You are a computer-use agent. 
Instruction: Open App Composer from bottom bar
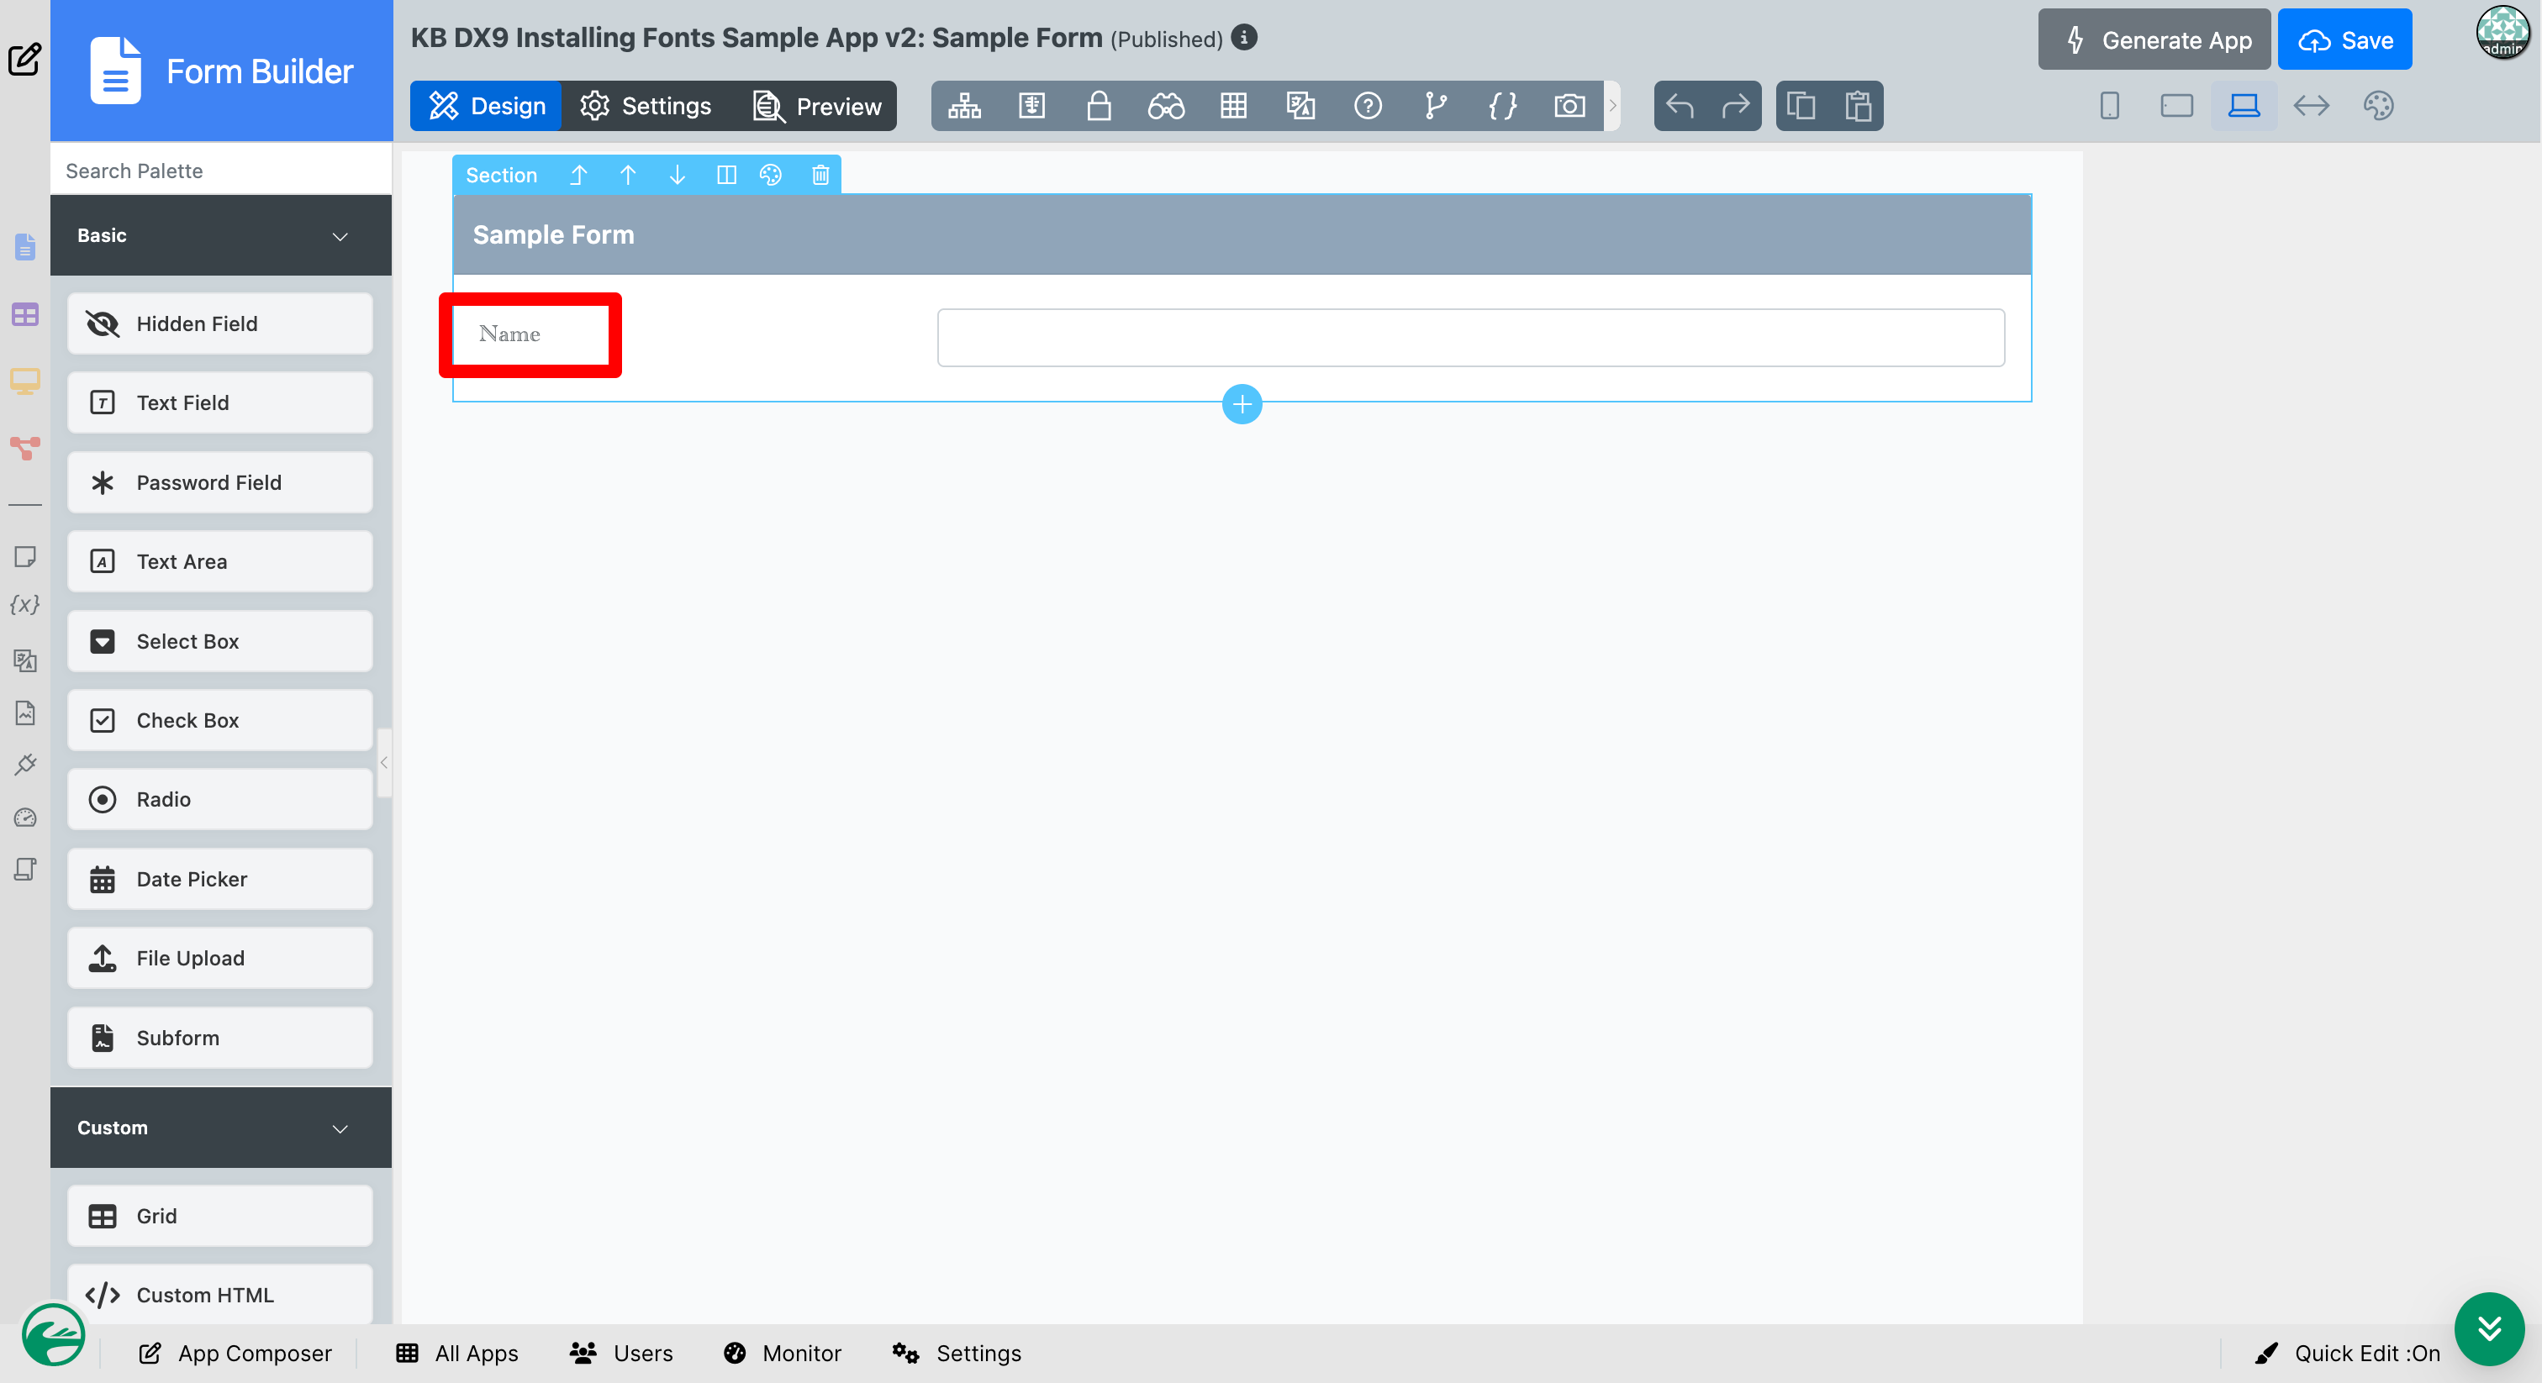pyautogui.click(x=236, y=1354)
